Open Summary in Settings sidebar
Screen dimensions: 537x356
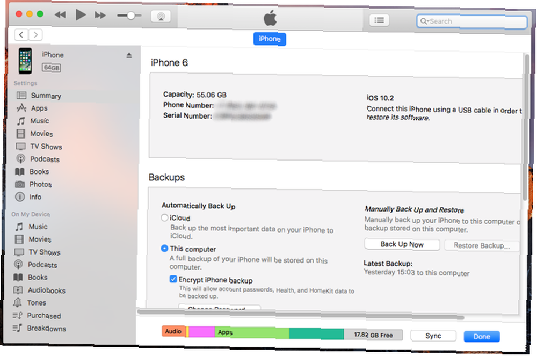click(46, 96)
